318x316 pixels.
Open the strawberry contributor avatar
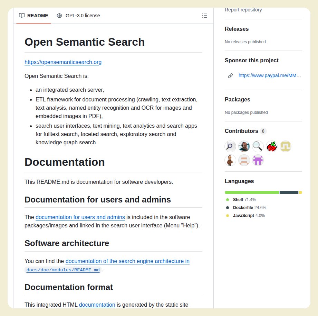(x=271, y=146)
